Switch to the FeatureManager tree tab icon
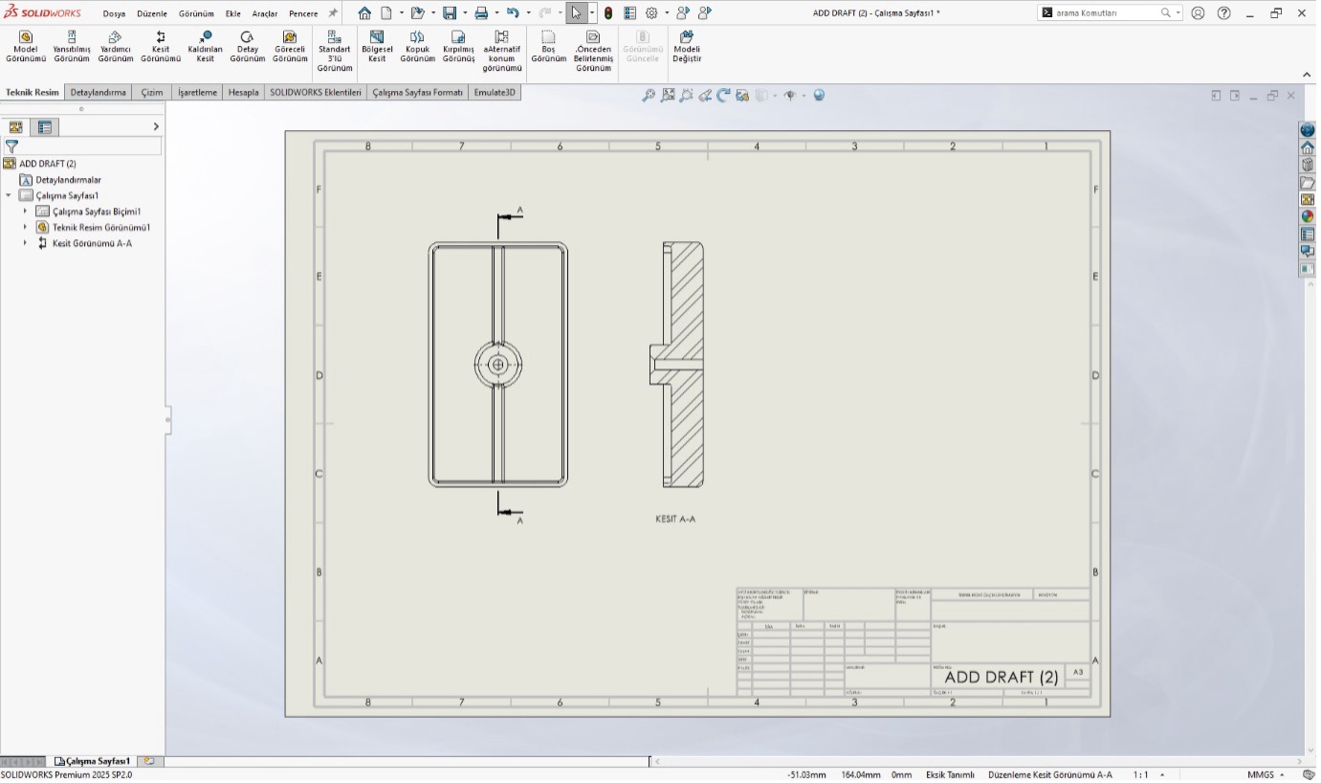This screenshot has height=783, width=1321. [15, 126]
